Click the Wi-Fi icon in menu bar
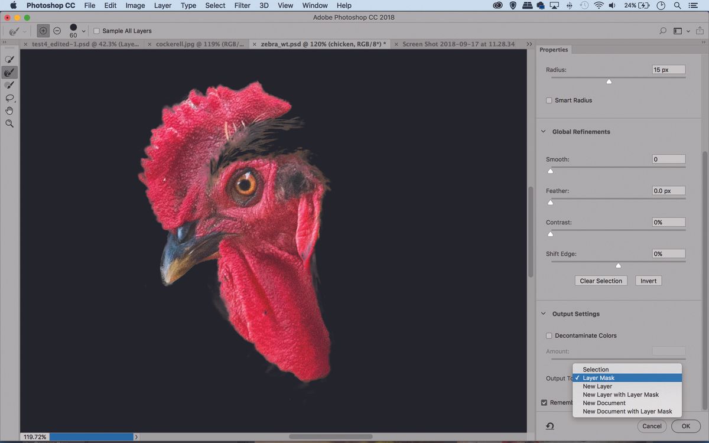The height and width of the screenshot is (443, 709). click(599, 5)
